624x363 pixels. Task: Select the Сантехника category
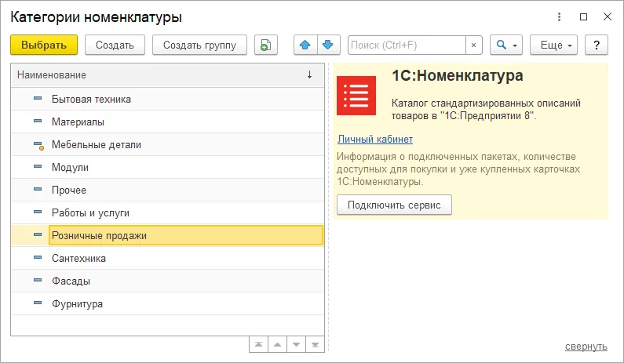167,258
